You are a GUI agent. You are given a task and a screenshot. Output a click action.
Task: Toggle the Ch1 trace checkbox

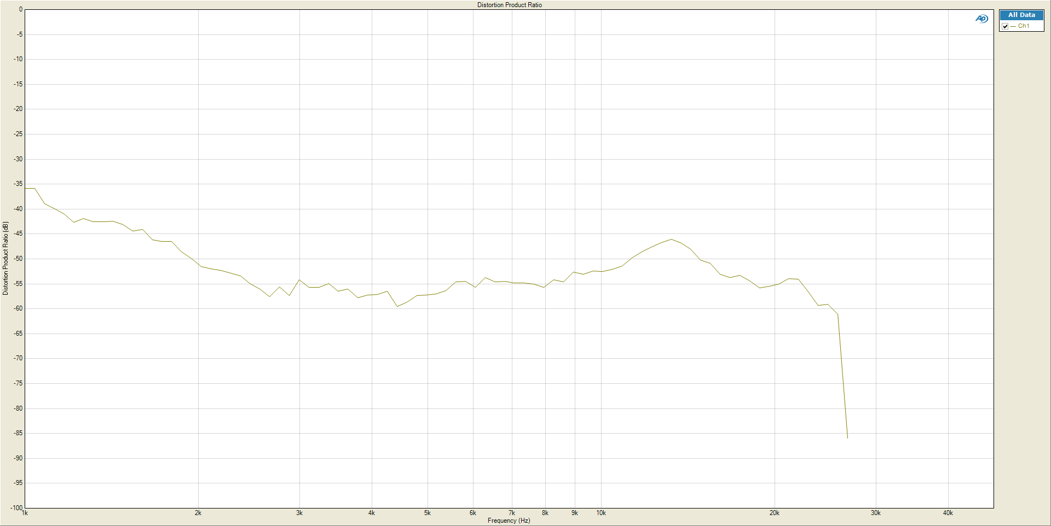click(1005, 26)
